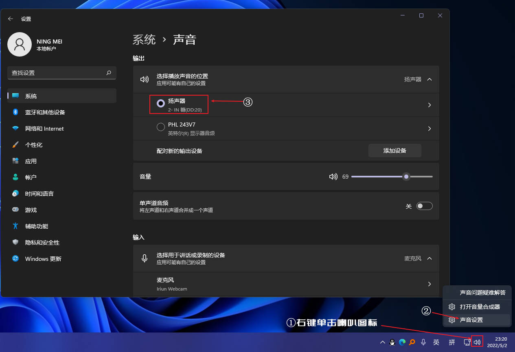Image resolution: width=515 pixels, height=352 pixels.
Task: Collapse the 麦克风 input device list
Action: click(429, 258)
